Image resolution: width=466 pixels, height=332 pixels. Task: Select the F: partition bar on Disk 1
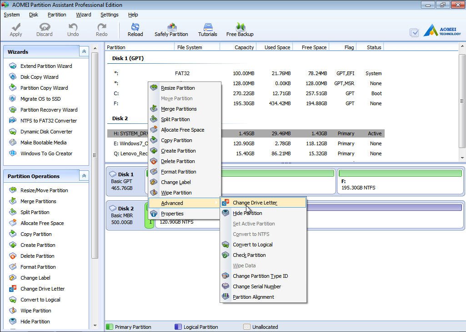400,181
